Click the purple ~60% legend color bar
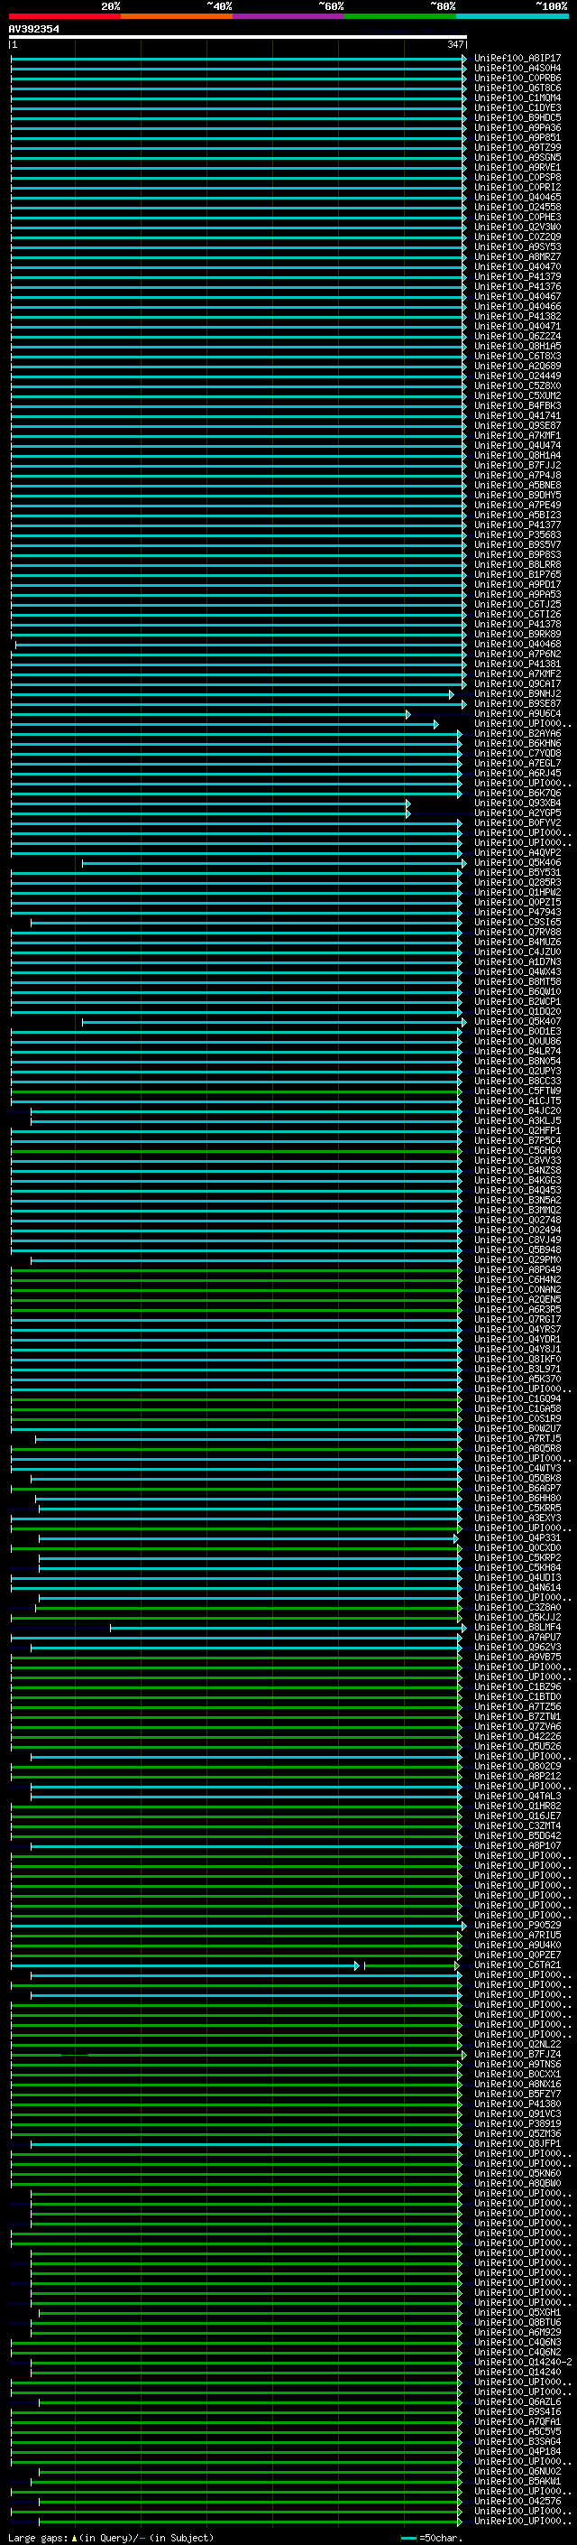The width and height of the screenshot is (577, 2545). [288, 16]
